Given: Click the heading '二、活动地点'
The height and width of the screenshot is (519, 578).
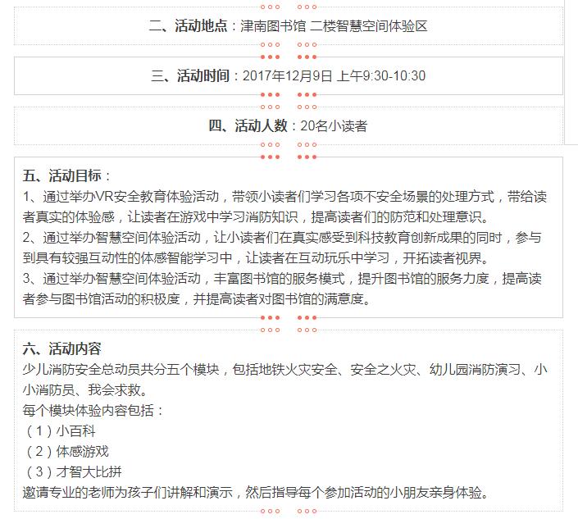Looking at the screenshot, I should point(189,25).
